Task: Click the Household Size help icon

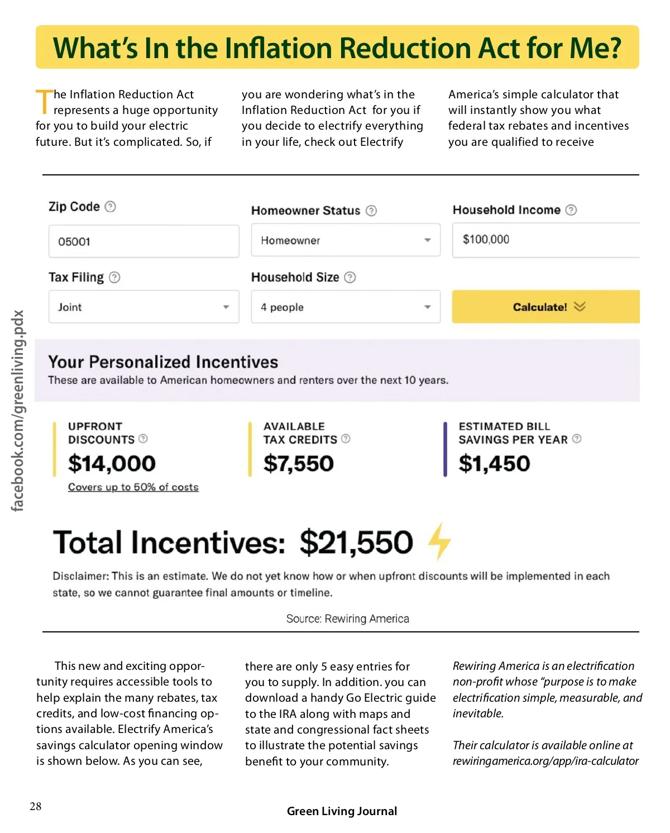Action: click(x=350, y=277)
